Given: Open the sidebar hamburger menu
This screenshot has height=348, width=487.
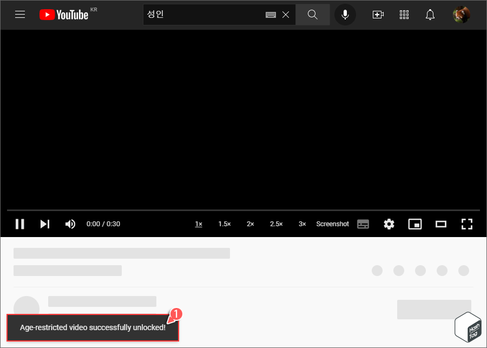Looking at the screenshot, I should click(20, 15).
